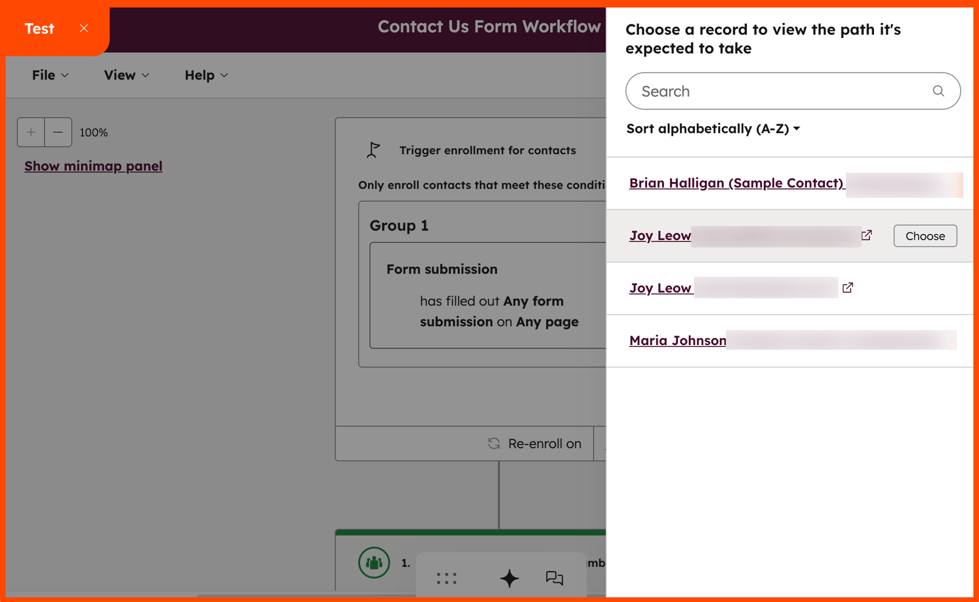
Task: Zoom in on the workflow canvas
Action: tap(31, 132)
